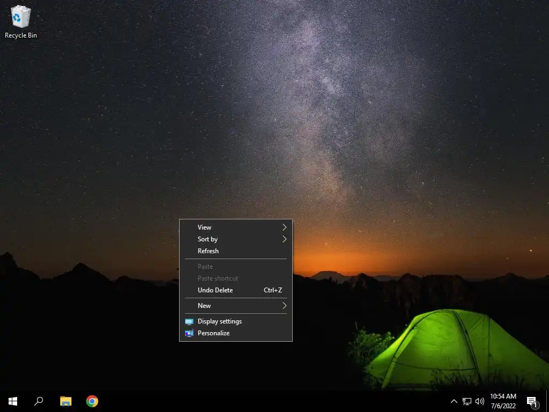
Task: Open taskbar search magnifier
Action: pos(39,401)
